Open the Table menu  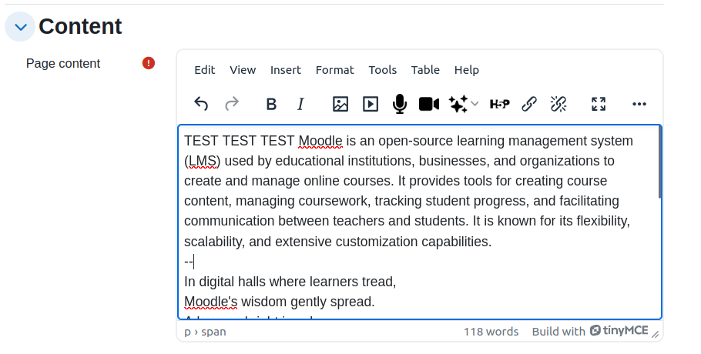[425, 70]
